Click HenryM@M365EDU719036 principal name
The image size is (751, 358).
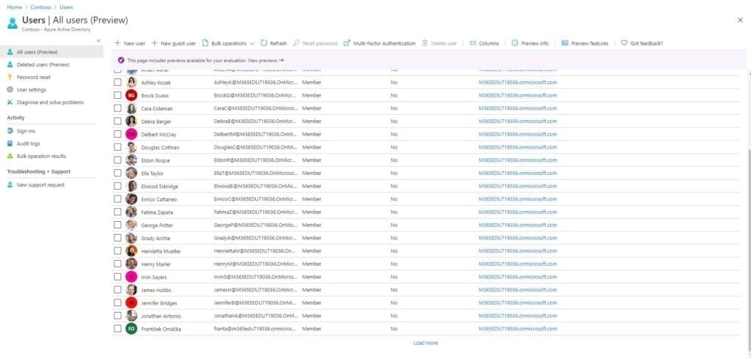pos(256,264)
